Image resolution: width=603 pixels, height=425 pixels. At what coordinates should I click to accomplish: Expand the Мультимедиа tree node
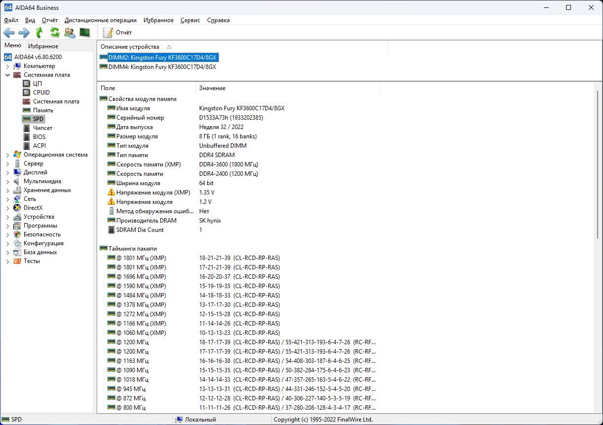click(7, 181)
